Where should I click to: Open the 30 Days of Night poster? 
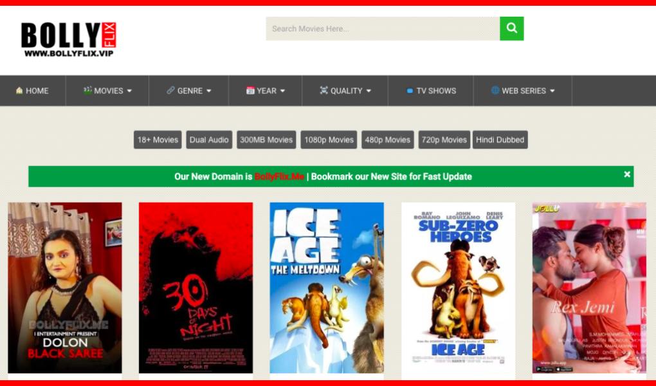coord(196,288)
